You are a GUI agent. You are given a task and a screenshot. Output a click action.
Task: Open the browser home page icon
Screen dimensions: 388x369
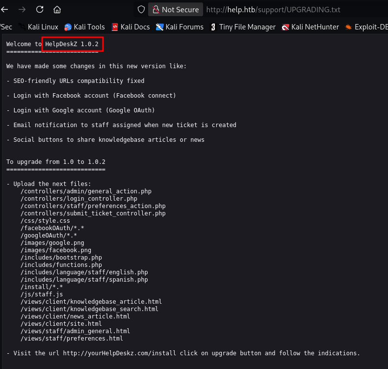57,10
